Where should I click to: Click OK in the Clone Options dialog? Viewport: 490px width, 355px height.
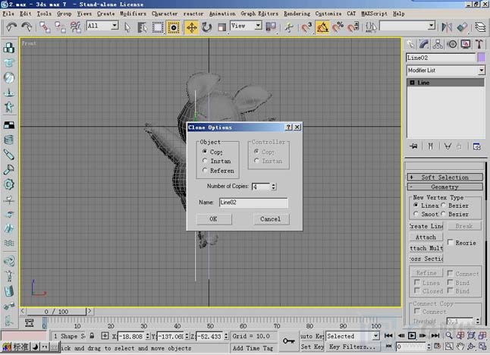coord(214,218)
